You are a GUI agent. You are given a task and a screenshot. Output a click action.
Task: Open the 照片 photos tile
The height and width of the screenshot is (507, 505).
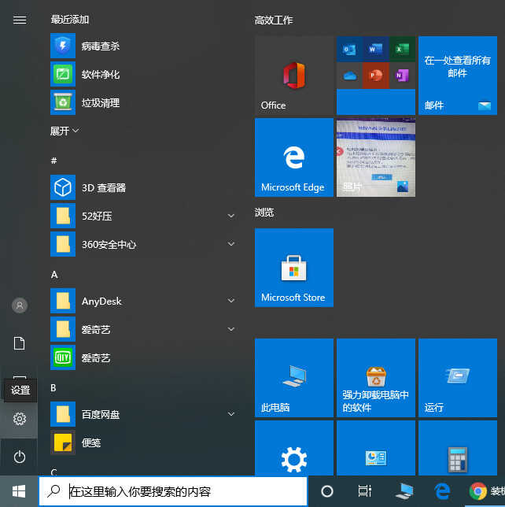tap(375, 157)
